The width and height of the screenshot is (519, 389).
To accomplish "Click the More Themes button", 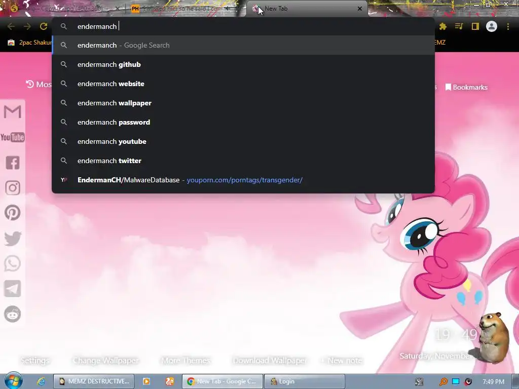I will [x=186, y=361].
